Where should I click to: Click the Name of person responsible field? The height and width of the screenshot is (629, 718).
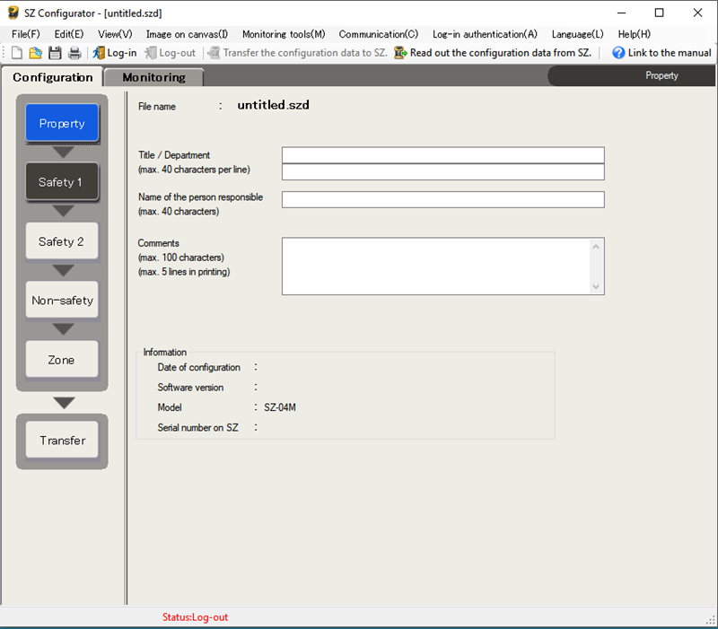click(x=442, y=199)
